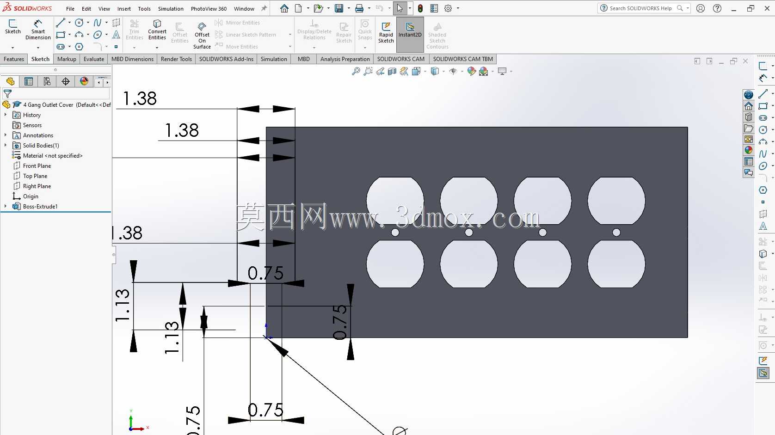This screenshot has height=435, width=775.
Task: Open File Properties icon beside Rebuild
Action: click(434, 8)
